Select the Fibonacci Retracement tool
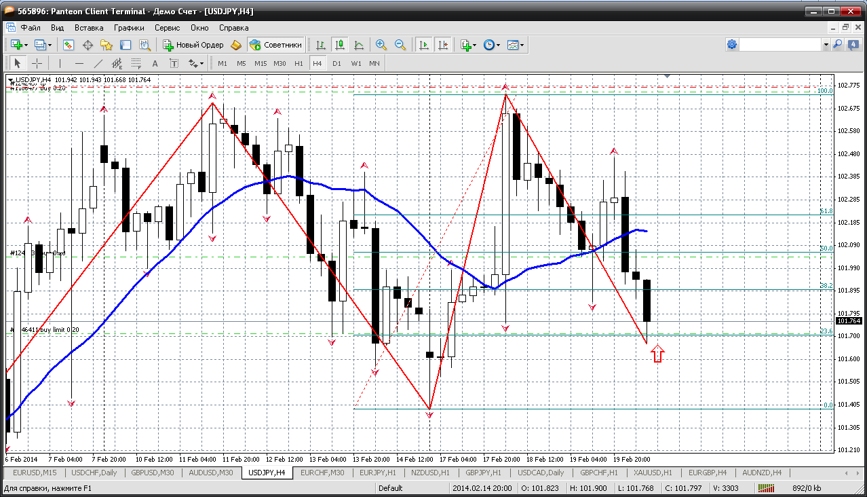 (x=136, y=63)
